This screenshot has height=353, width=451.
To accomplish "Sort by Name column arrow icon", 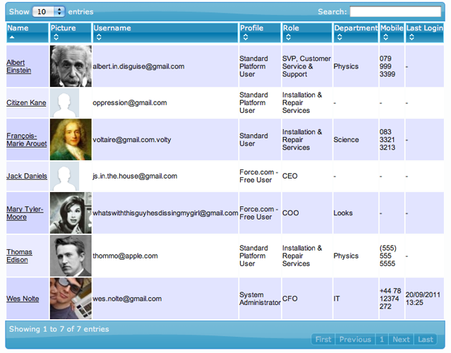I will click(x=11, y=37).
